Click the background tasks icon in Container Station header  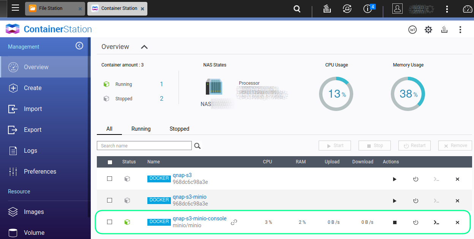(x=444, y=29)
